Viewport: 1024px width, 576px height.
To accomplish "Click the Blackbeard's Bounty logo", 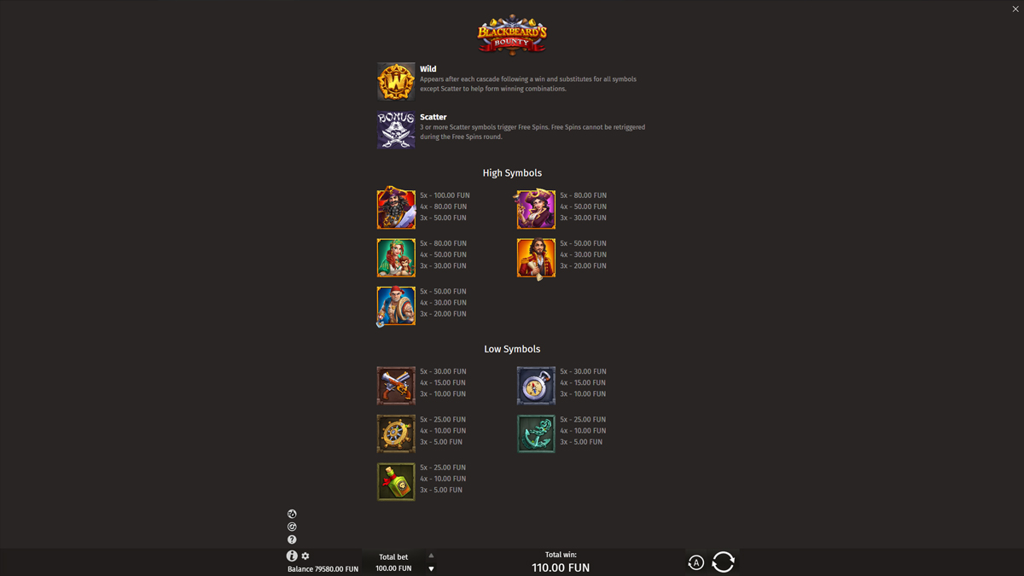I will pos(512,34).
